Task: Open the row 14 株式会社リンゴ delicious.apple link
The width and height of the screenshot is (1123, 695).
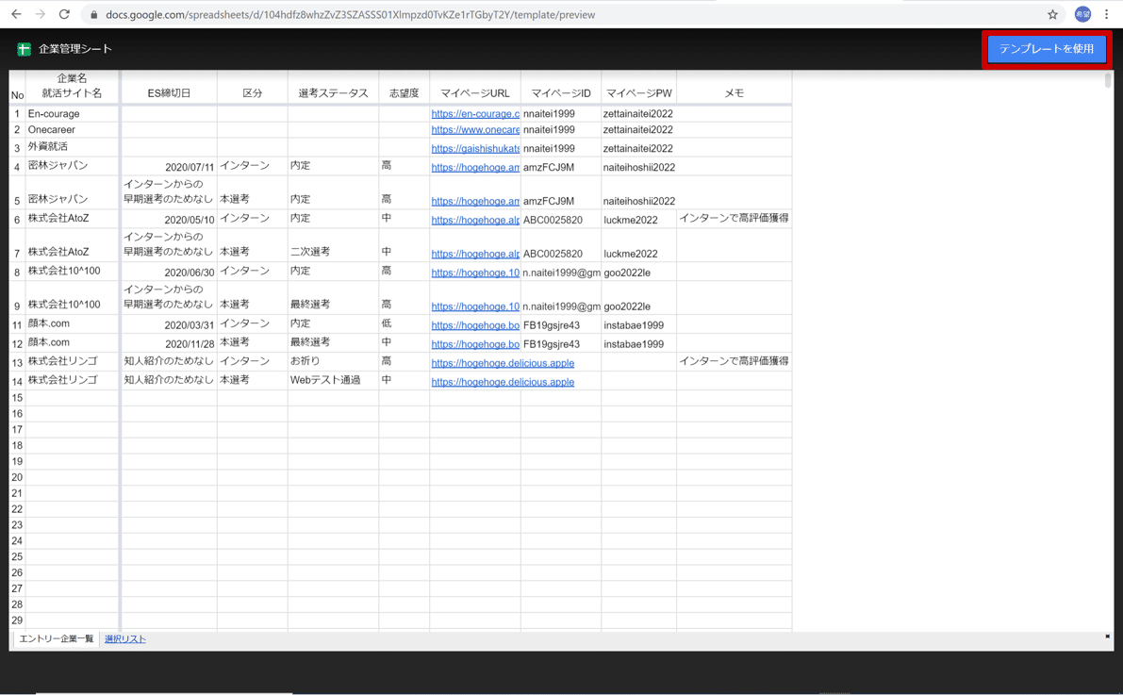Action: 503,382
